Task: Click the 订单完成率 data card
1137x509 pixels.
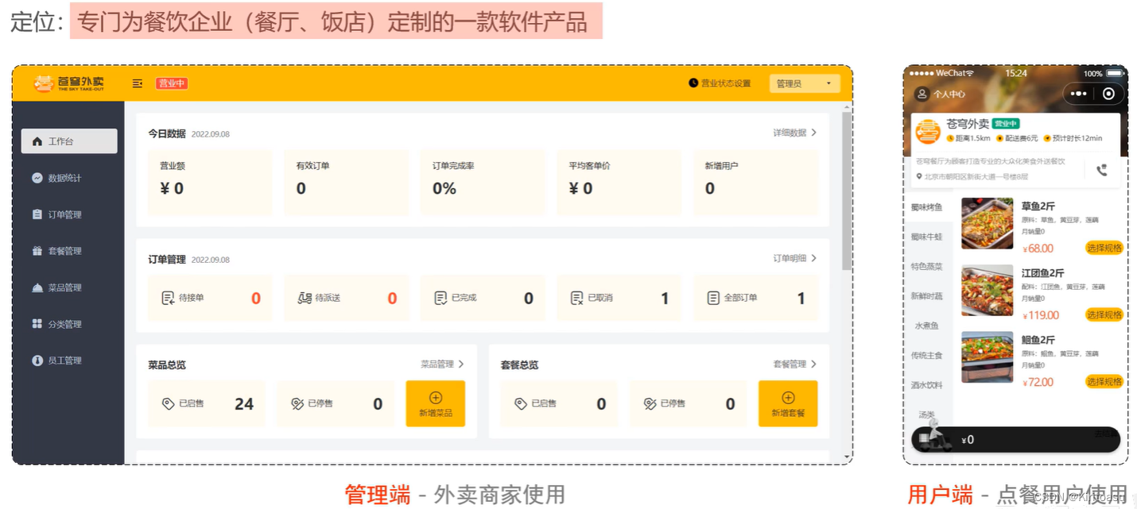Action: tap(483, 182)
